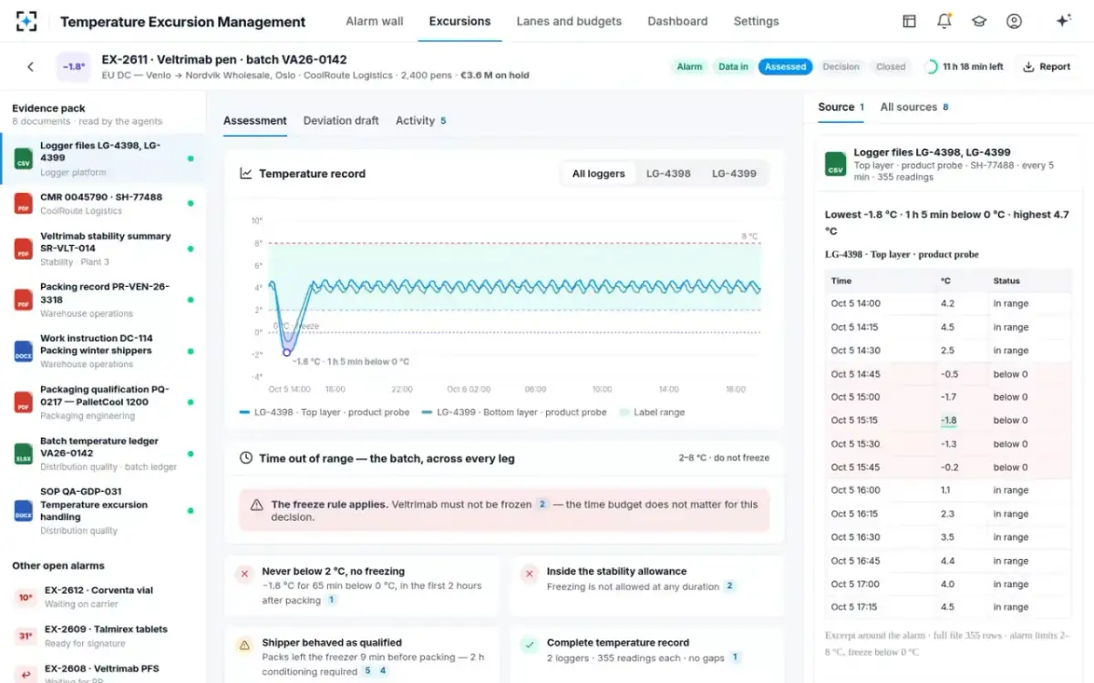Click PDF icon of Packaging qualification PQ-0217
Viewport: 1094px width, 683px height.
tap(23, 402)
